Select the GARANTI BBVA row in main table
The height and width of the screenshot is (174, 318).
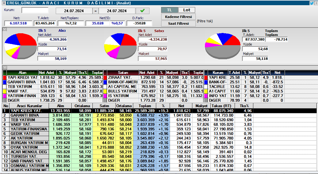tap(159, 115)
